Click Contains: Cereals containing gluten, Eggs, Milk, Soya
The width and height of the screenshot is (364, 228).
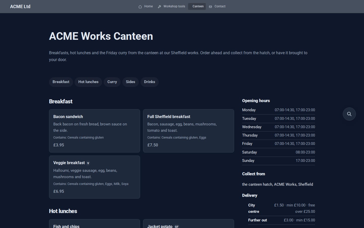(x=91, y=184)
